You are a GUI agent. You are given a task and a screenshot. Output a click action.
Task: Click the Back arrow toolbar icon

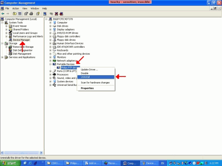click(x=3, y=14)
